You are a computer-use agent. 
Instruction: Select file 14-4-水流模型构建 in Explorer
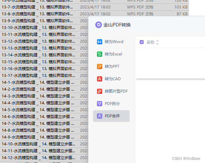pos(38,103)
